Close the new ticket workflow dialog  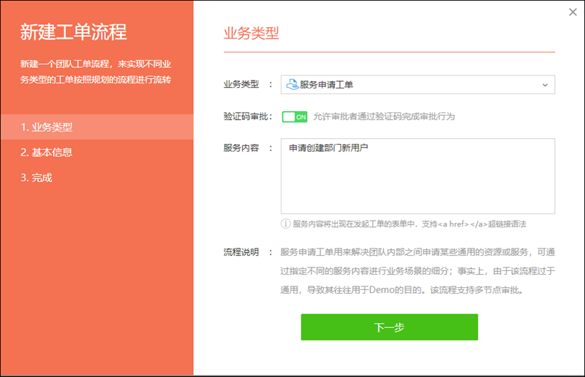(x=573, y=12)
